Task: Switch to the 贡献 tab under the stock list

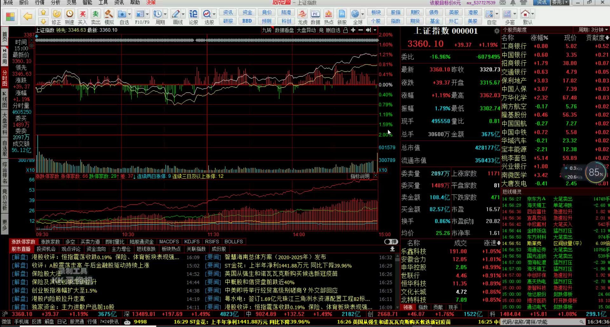Action: (x=438, y=307)
